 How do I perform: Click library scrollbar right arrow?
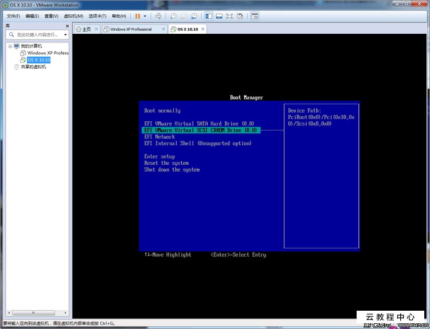pyautogui.click(x=65, y=312)
